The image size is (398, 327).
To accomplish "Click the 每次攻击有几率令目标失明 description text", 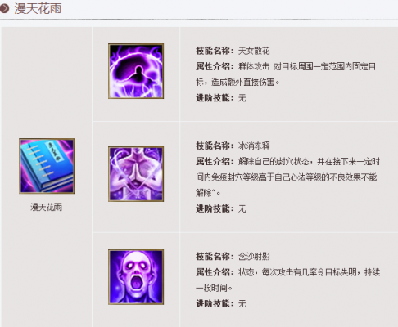I will click(310, 272).
